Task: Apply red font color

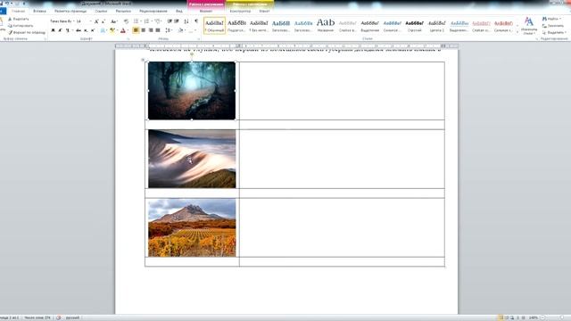Action: [x=123, y=30]
